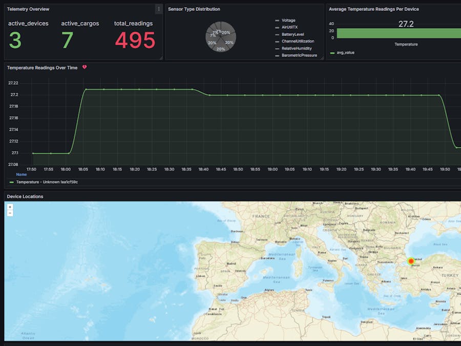Sort legend by clicking Name column header
The height and width of the screenshot is (346, 461).
tap(21, 174)
